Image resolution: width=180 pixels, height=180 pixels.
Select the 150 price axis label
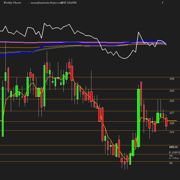(172, 79)
